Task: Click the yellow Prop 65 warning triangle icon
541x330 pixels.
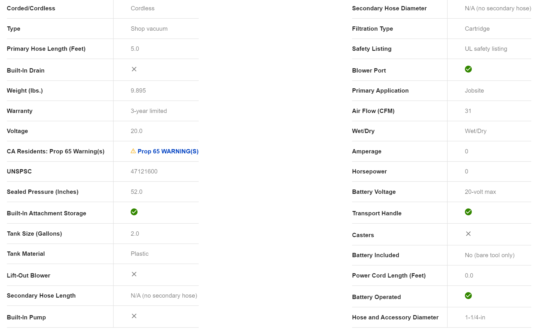Action: 133,151
